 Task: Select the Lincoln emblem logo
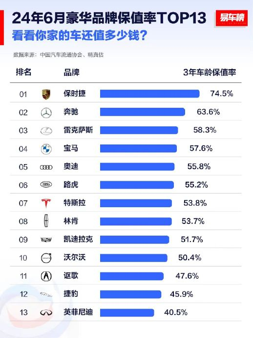pyautogui.click(x=46, y=221)
